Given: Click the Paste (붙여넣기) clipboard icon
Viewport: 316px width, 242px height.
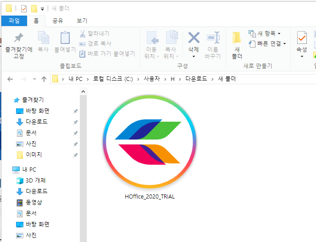Looking at the screenshot, I should tap(65, 38).
